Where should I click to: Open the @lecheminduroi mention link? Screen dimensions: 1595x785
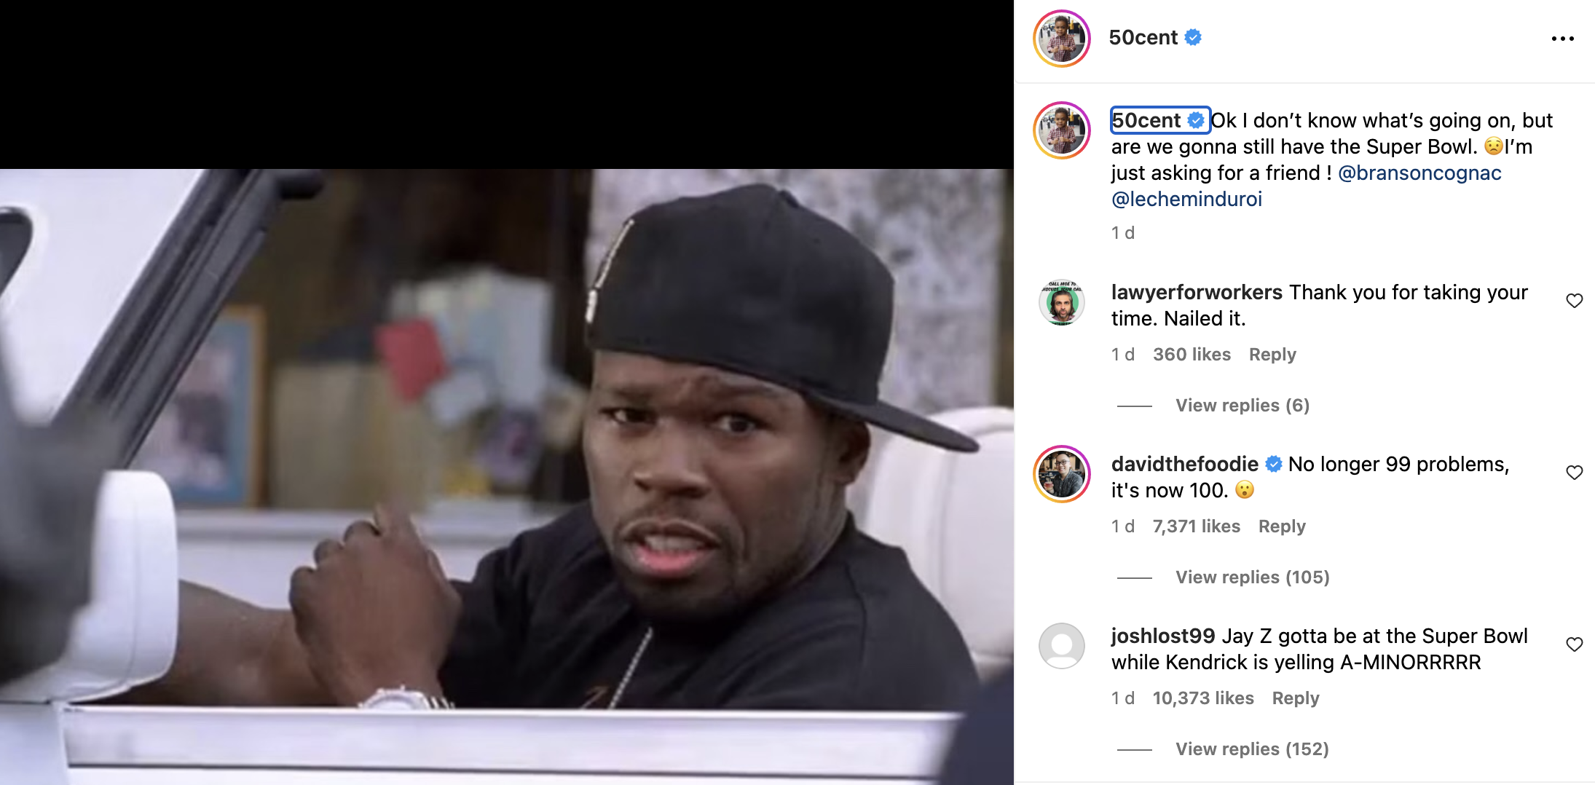1186,200
